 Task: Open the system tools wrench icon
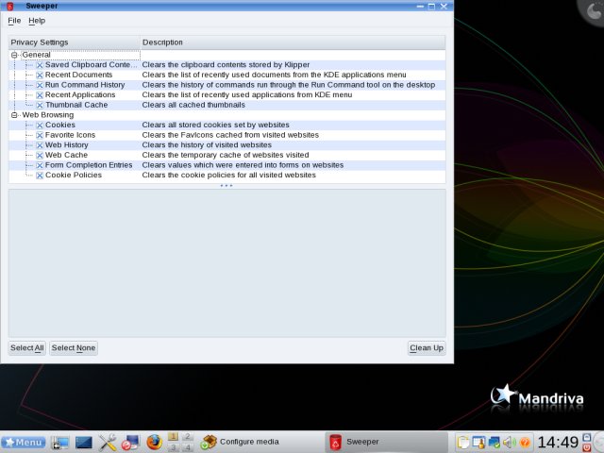(108, 442)
